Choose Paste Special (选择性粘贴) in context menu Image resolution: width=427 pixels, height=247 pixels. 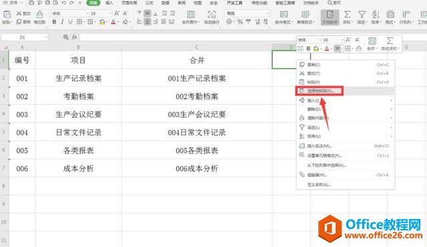346,91
